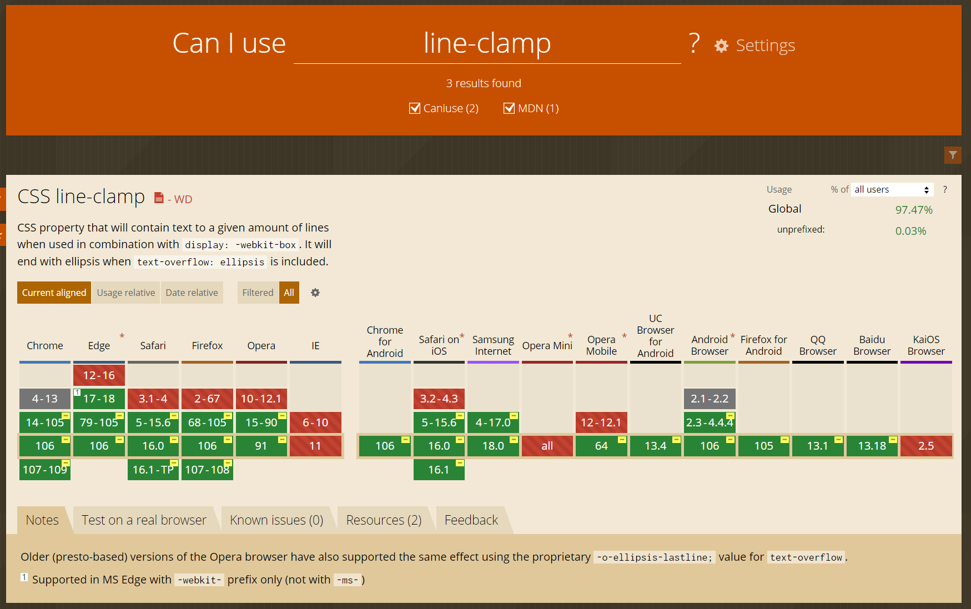This screenshot has height=609, width=971.
Task: Toggle the Caniuse (2) checkbox
Action: [x=415, y=108]
